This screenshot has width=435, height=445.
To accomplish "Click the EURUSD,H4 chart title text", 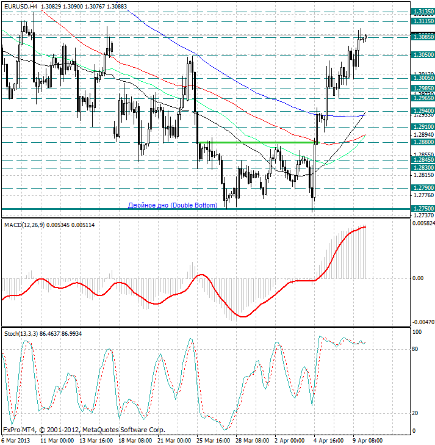I will (x=21, y=6).
